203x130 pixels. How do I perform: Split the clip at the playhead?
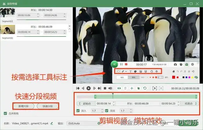pos(119,88)
